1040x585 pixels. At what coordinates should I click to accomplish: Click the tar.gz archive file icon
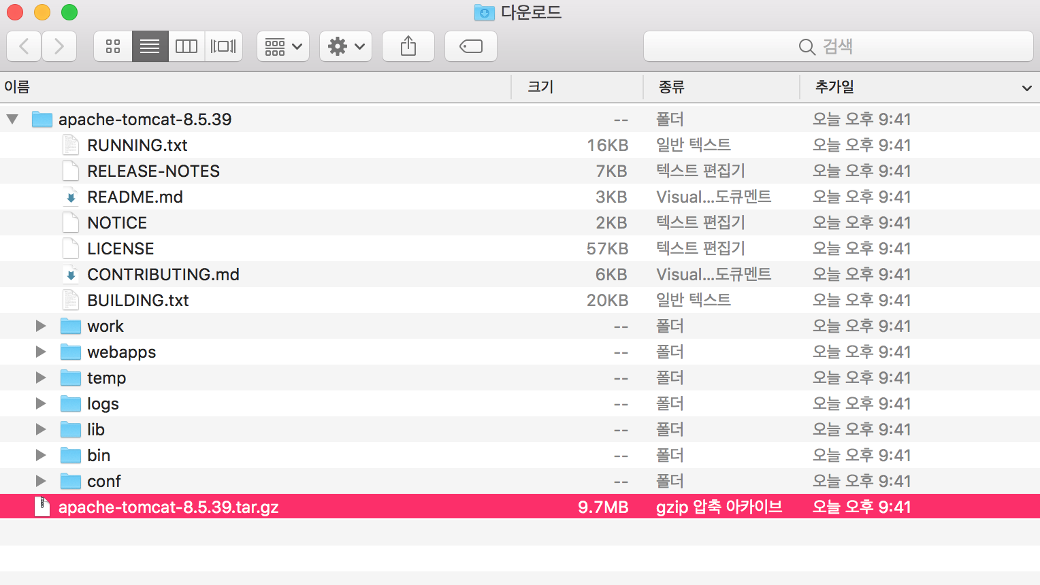(x=42, y=507)
